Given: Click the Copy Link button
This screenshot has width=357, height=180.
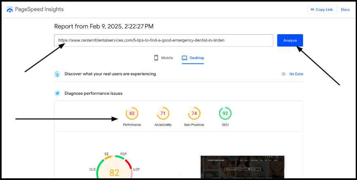Looking at the screenshot, I should tap(322, 9).
